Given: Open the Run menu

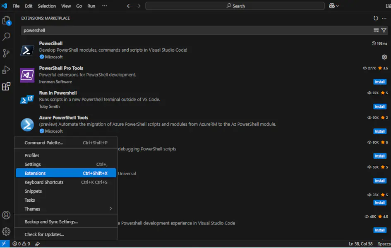Looking at the screenshot, I should [x=91, y=6].
